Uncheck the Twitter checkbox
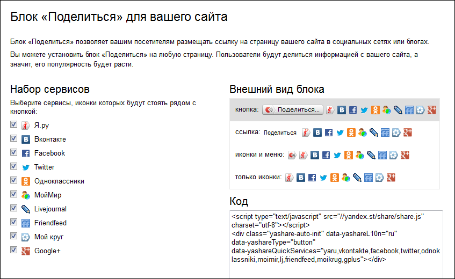Image resolution: width=455 pixels, height=279 pixels. tap(13, 166)
